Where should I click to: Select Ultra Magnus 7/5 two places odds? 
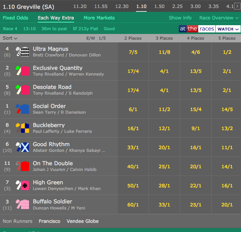point(133,52)
